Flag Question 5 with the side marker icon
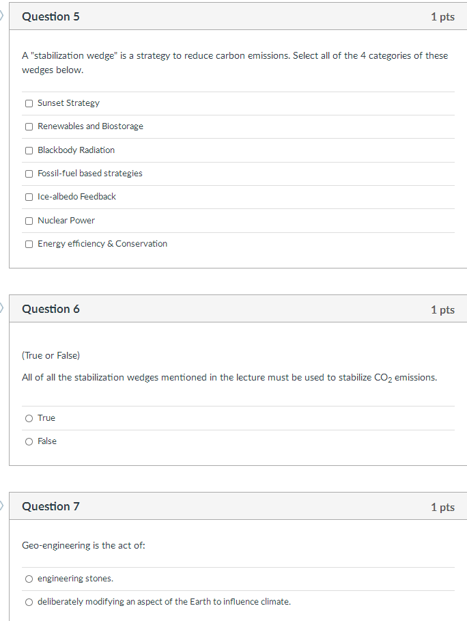The height and width of the screenshot is (621, 467). [1, 16]
